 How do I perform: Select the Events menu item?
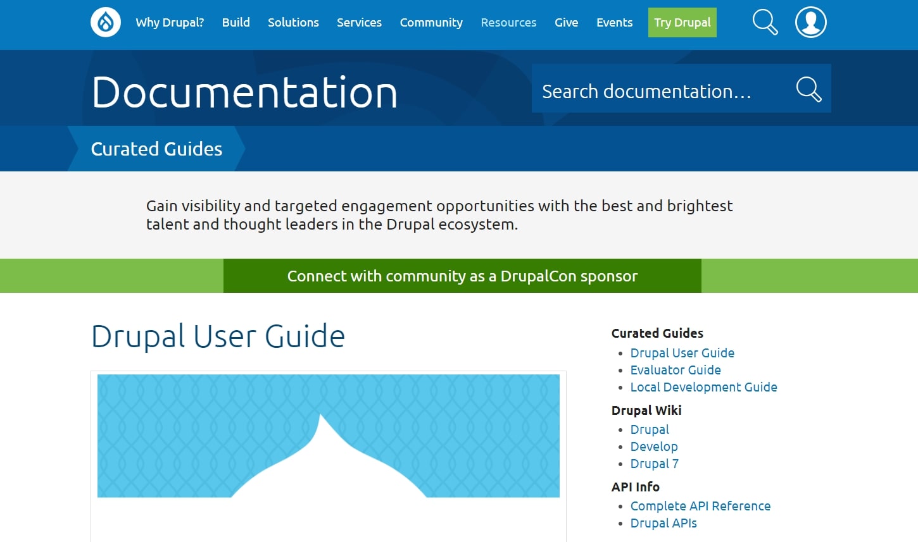[x=614, y=22]
